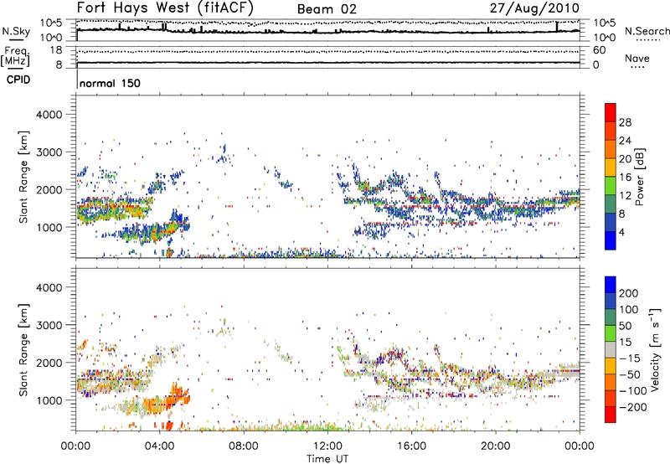
Task: Click the power panel 'Slant Range [km]' label
Action: (23, 177)
